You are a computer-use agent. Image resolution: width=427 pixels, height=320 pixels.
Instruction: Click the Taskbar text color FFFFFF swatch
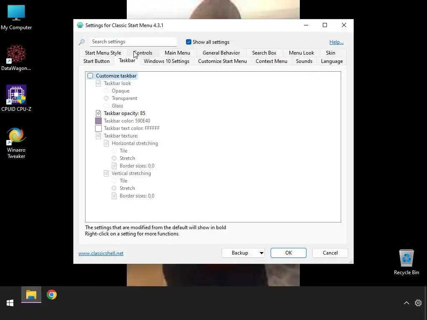98,128
